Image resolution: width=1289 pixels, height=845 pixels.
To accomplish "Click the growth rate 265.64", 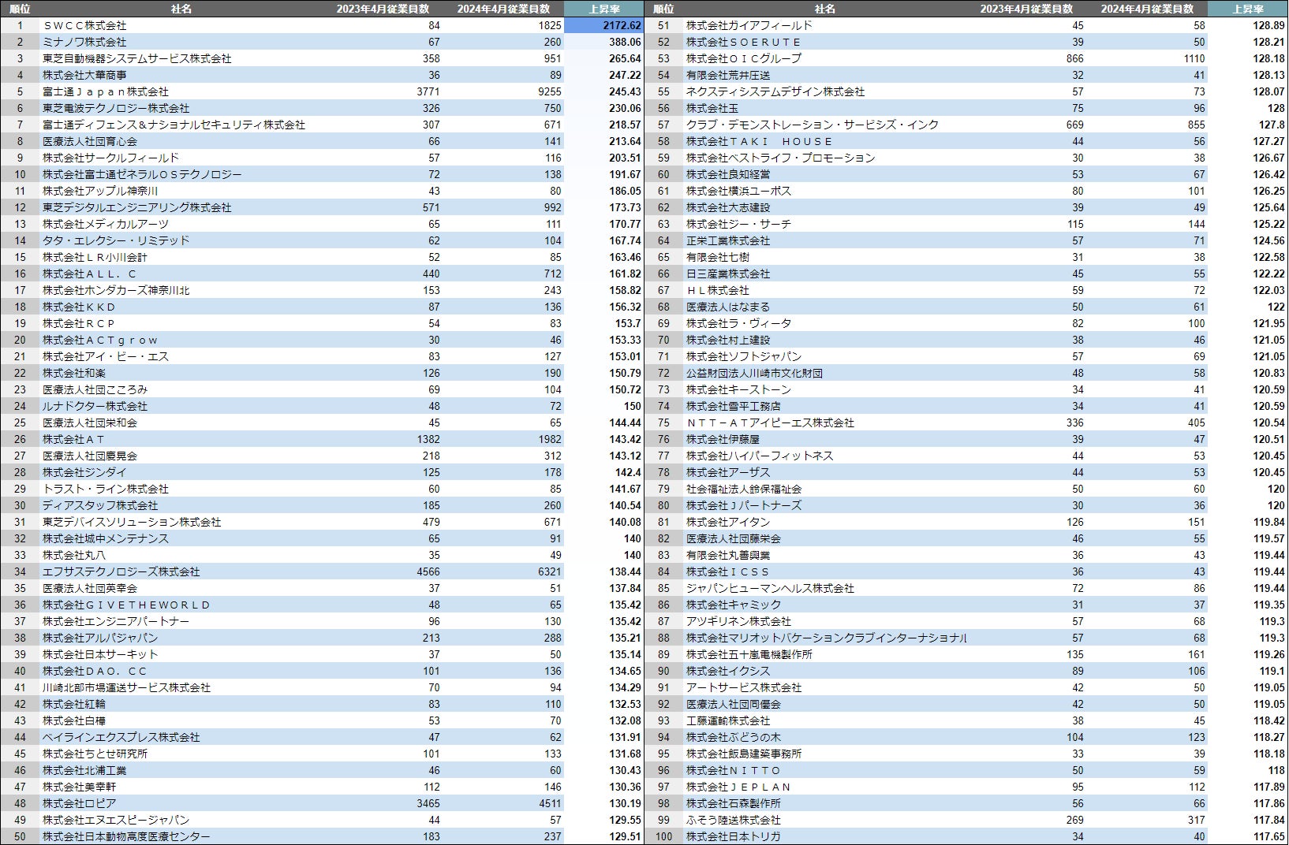I will (x=625, y=58).
